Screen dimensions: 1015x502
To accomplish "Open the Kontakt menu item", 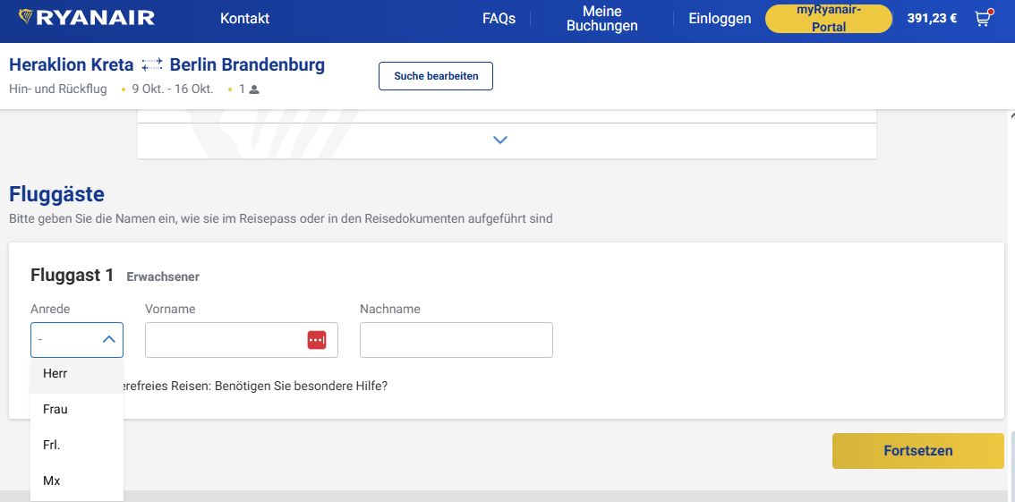I will (x=244, y=18).
